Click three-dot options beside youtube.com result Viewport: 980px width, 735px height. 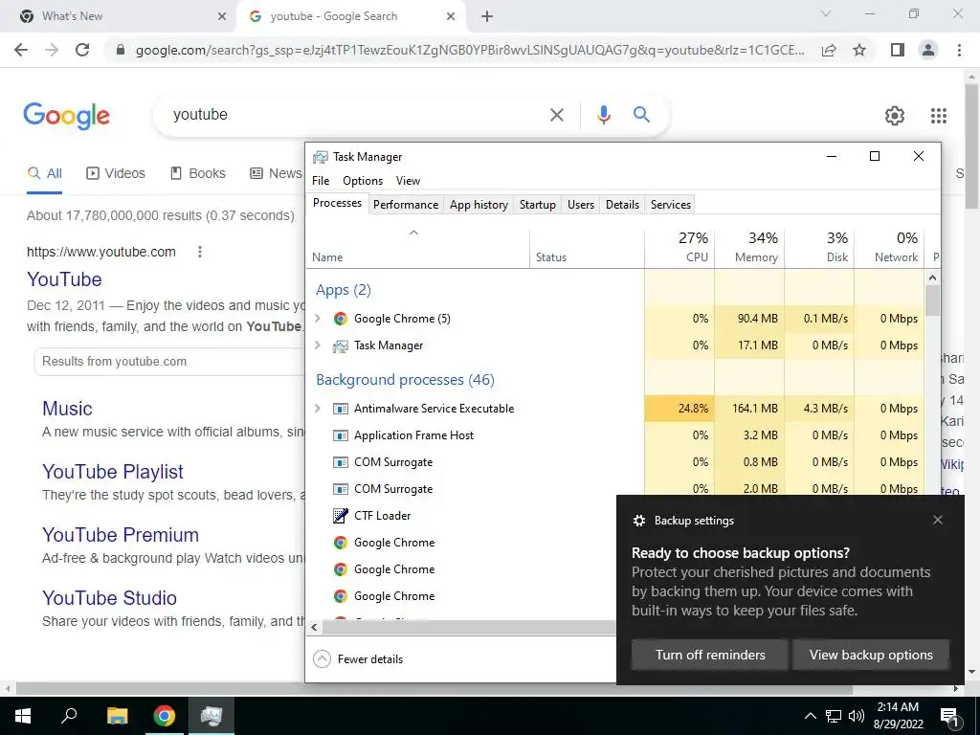200,252
